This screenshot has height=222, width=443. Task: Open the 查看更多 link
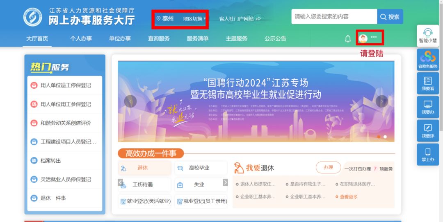coord(349,197)
